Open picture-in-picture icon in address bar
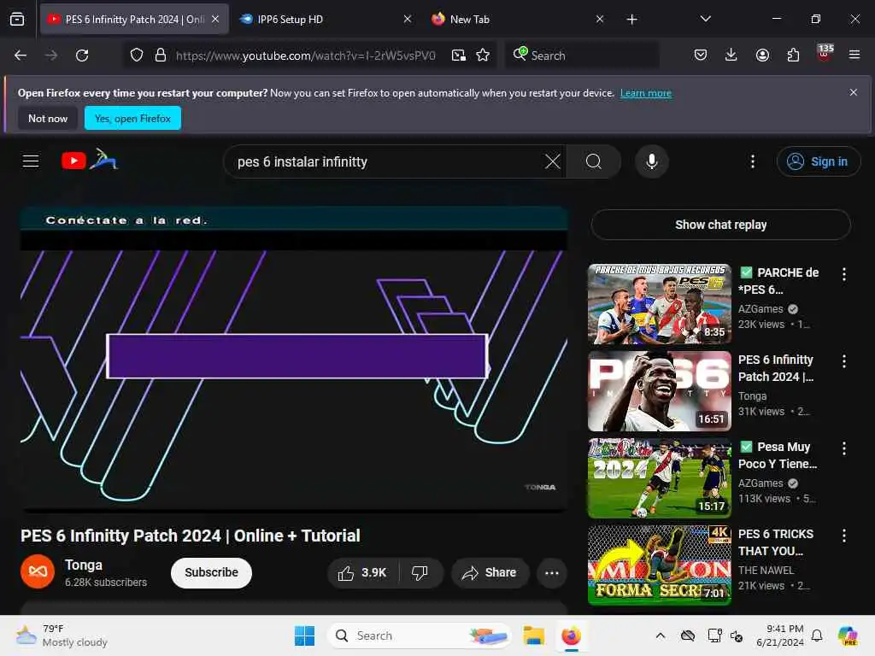Image resolution: width=875 pixels, height=656 pixels. [459, 56]
